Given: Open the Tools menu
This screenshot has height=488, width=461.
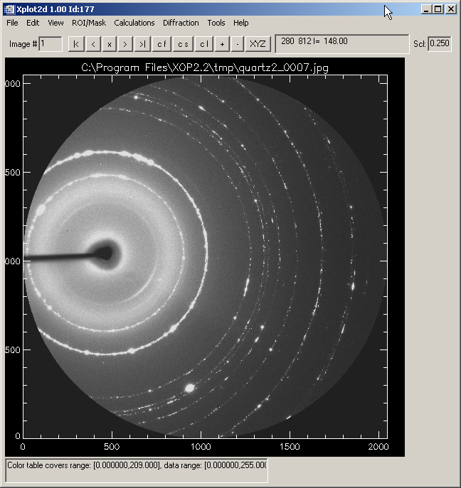Looking at the screenshot, I should [216, 23].
